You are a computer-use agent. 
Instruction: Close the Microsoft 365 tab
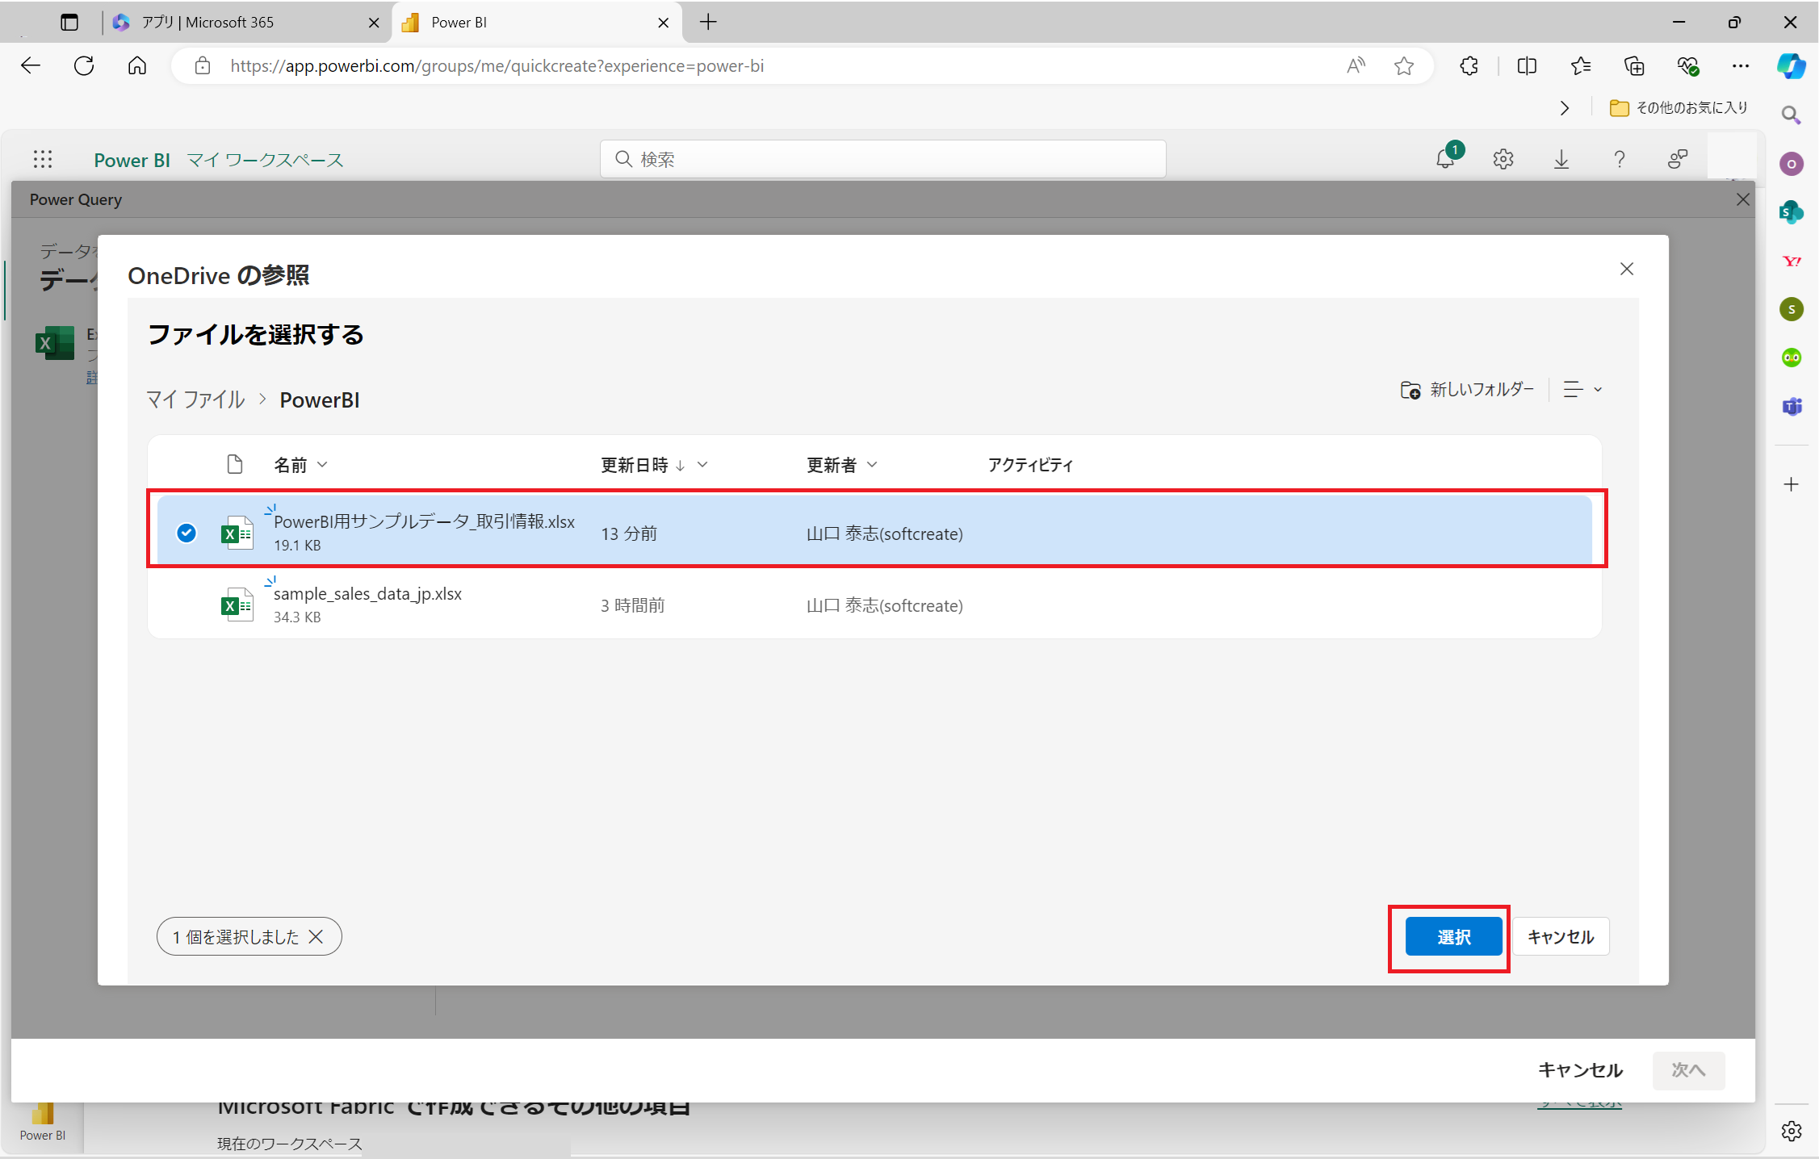click(374, 23)
